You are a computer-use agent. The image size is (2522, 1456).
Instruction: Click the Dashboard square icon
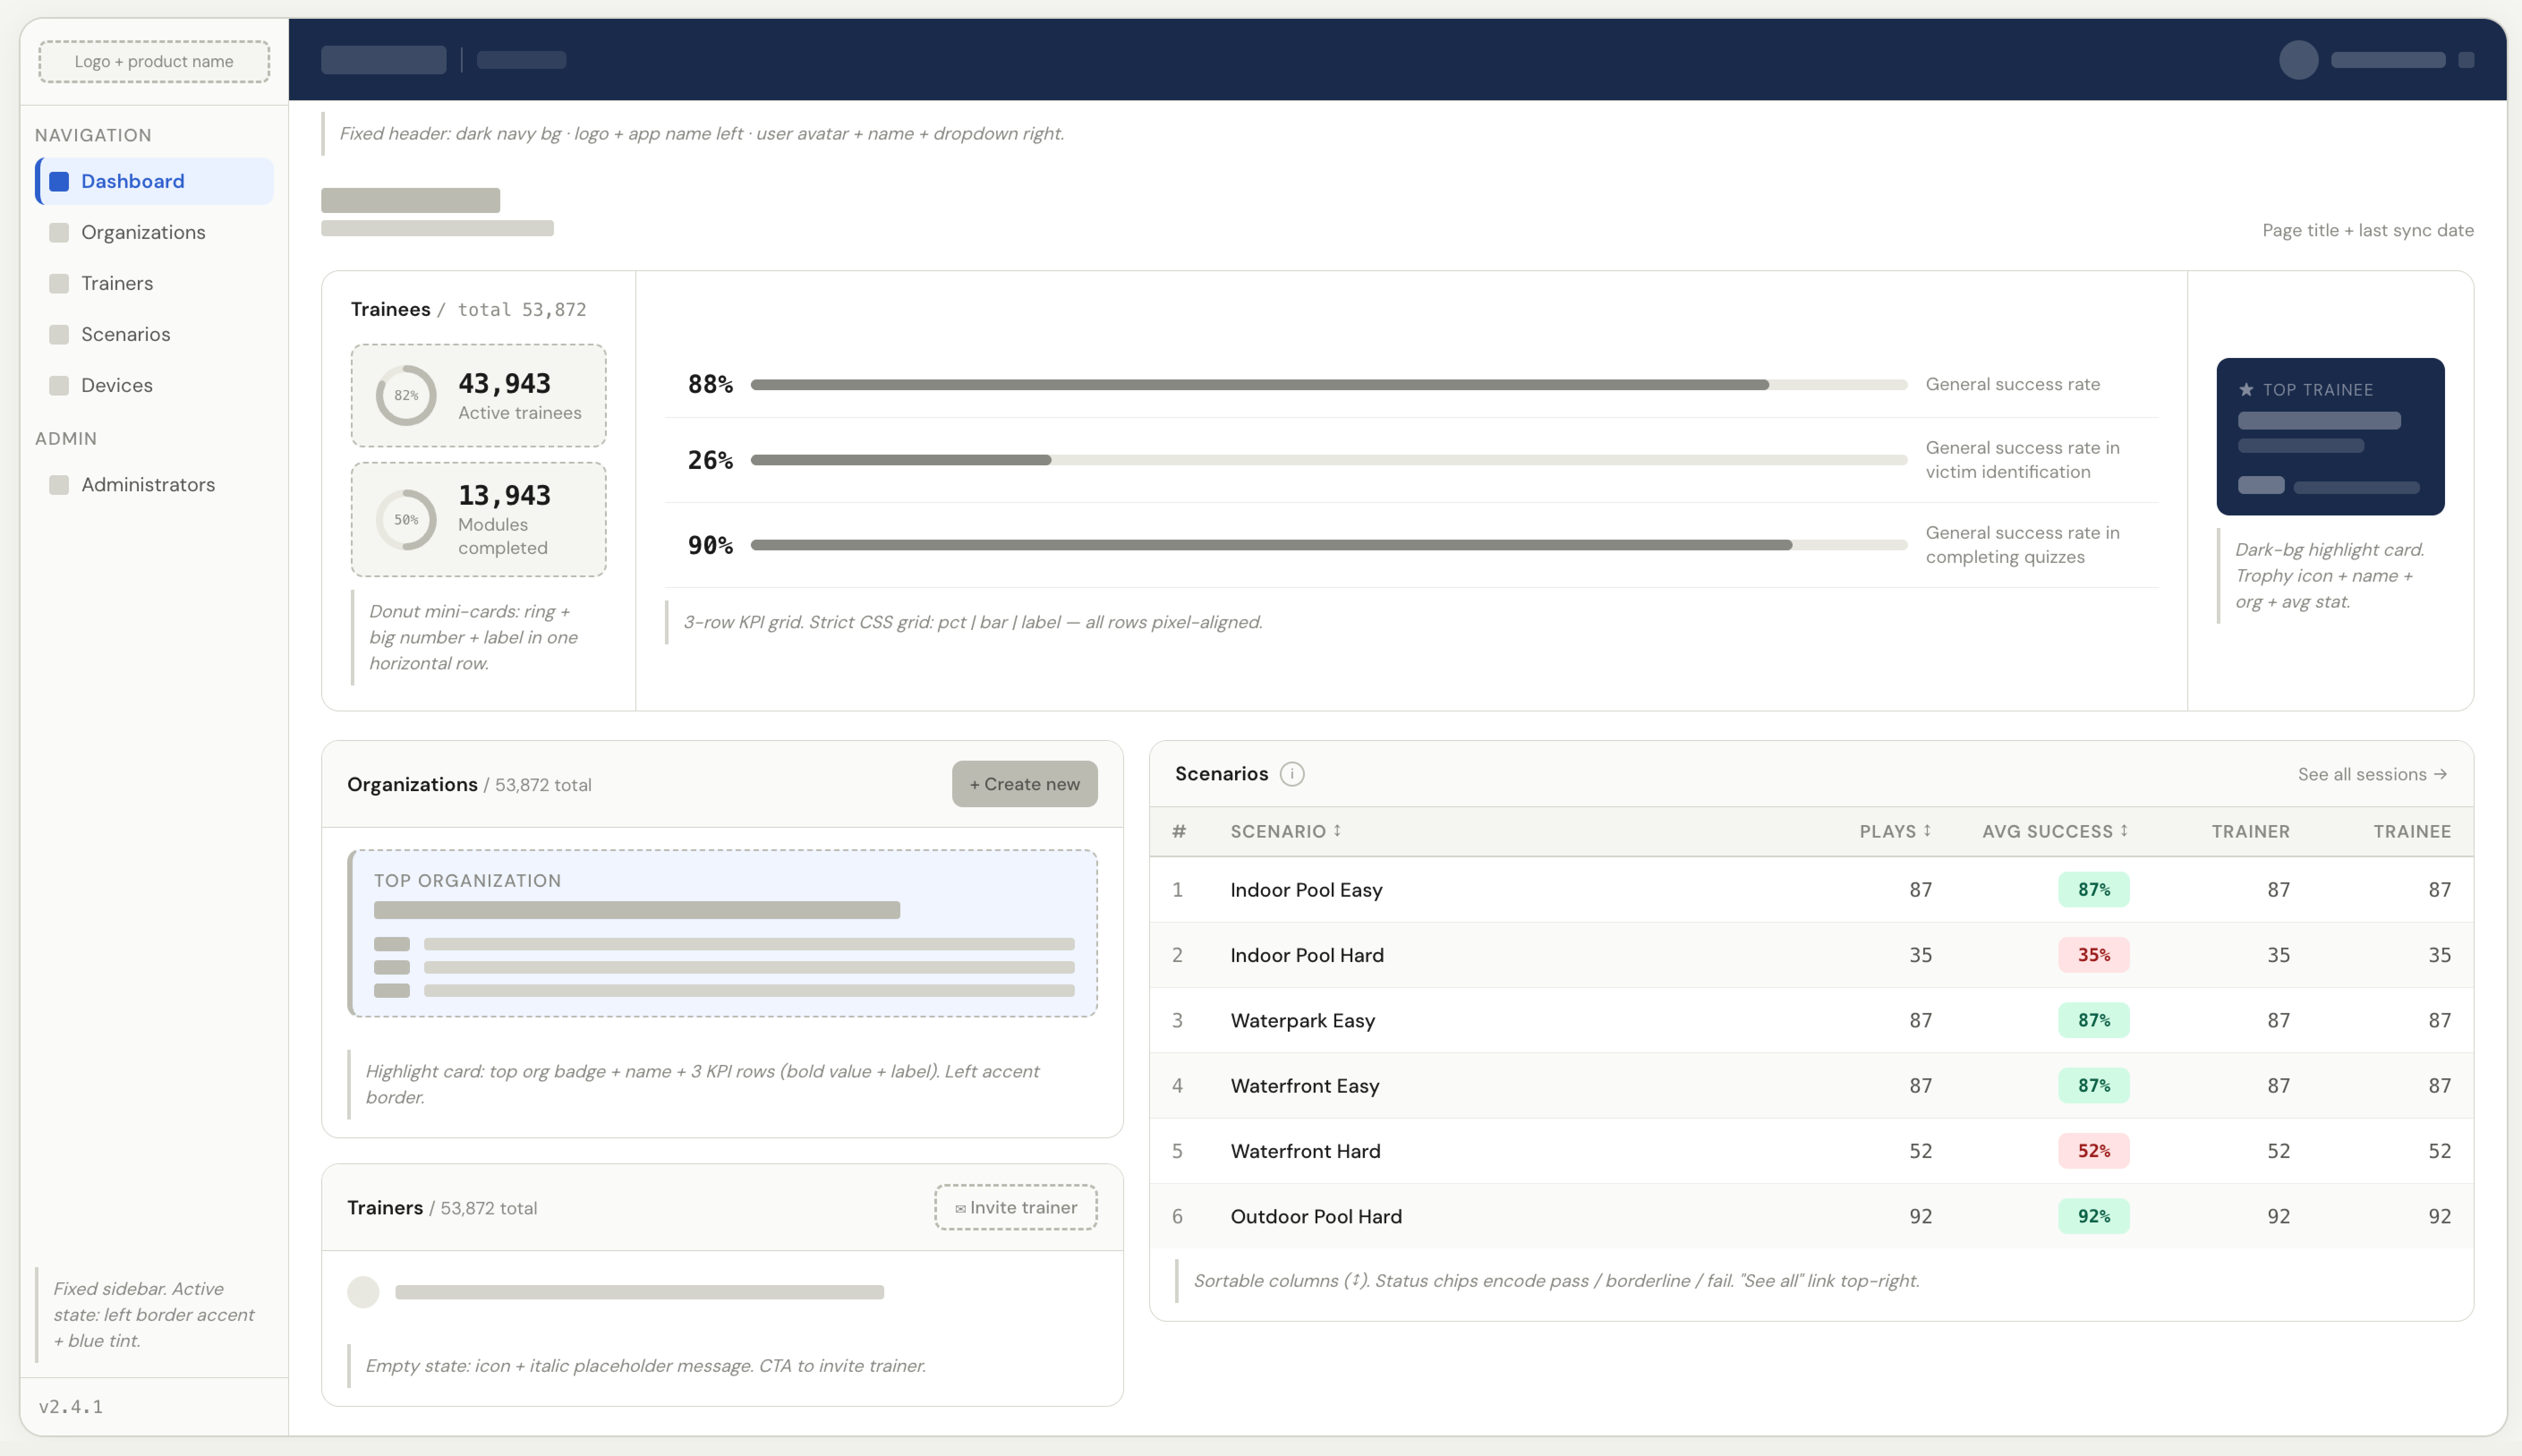click(x=59, y=181)
